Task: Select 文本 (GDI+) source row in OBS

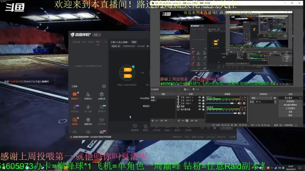Action: [x=191, y=103]
